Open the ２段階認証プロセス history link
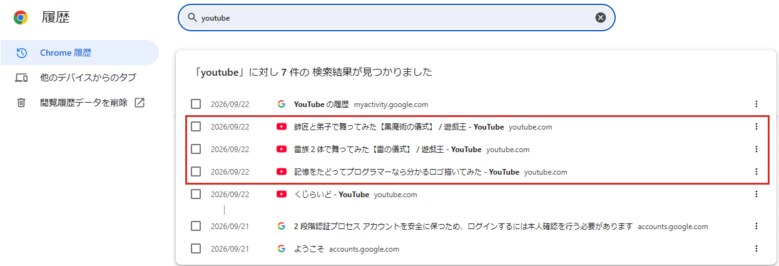The image size is (779, 266). [463, 227]
